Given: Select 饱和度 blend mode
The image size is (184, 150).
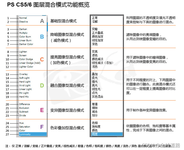Looking at the screenshot, I should click(x=96, y=127).
